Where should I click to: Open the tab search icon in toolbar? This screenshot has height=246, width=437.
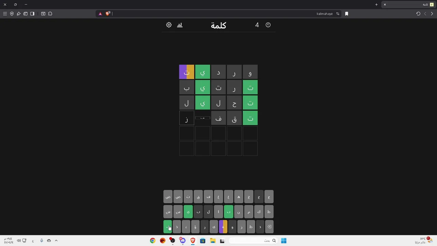click(43, 14)
